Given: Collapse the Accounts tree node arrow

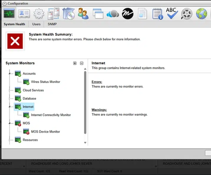Looking at the screenshot, I should [x=10, y=74].
